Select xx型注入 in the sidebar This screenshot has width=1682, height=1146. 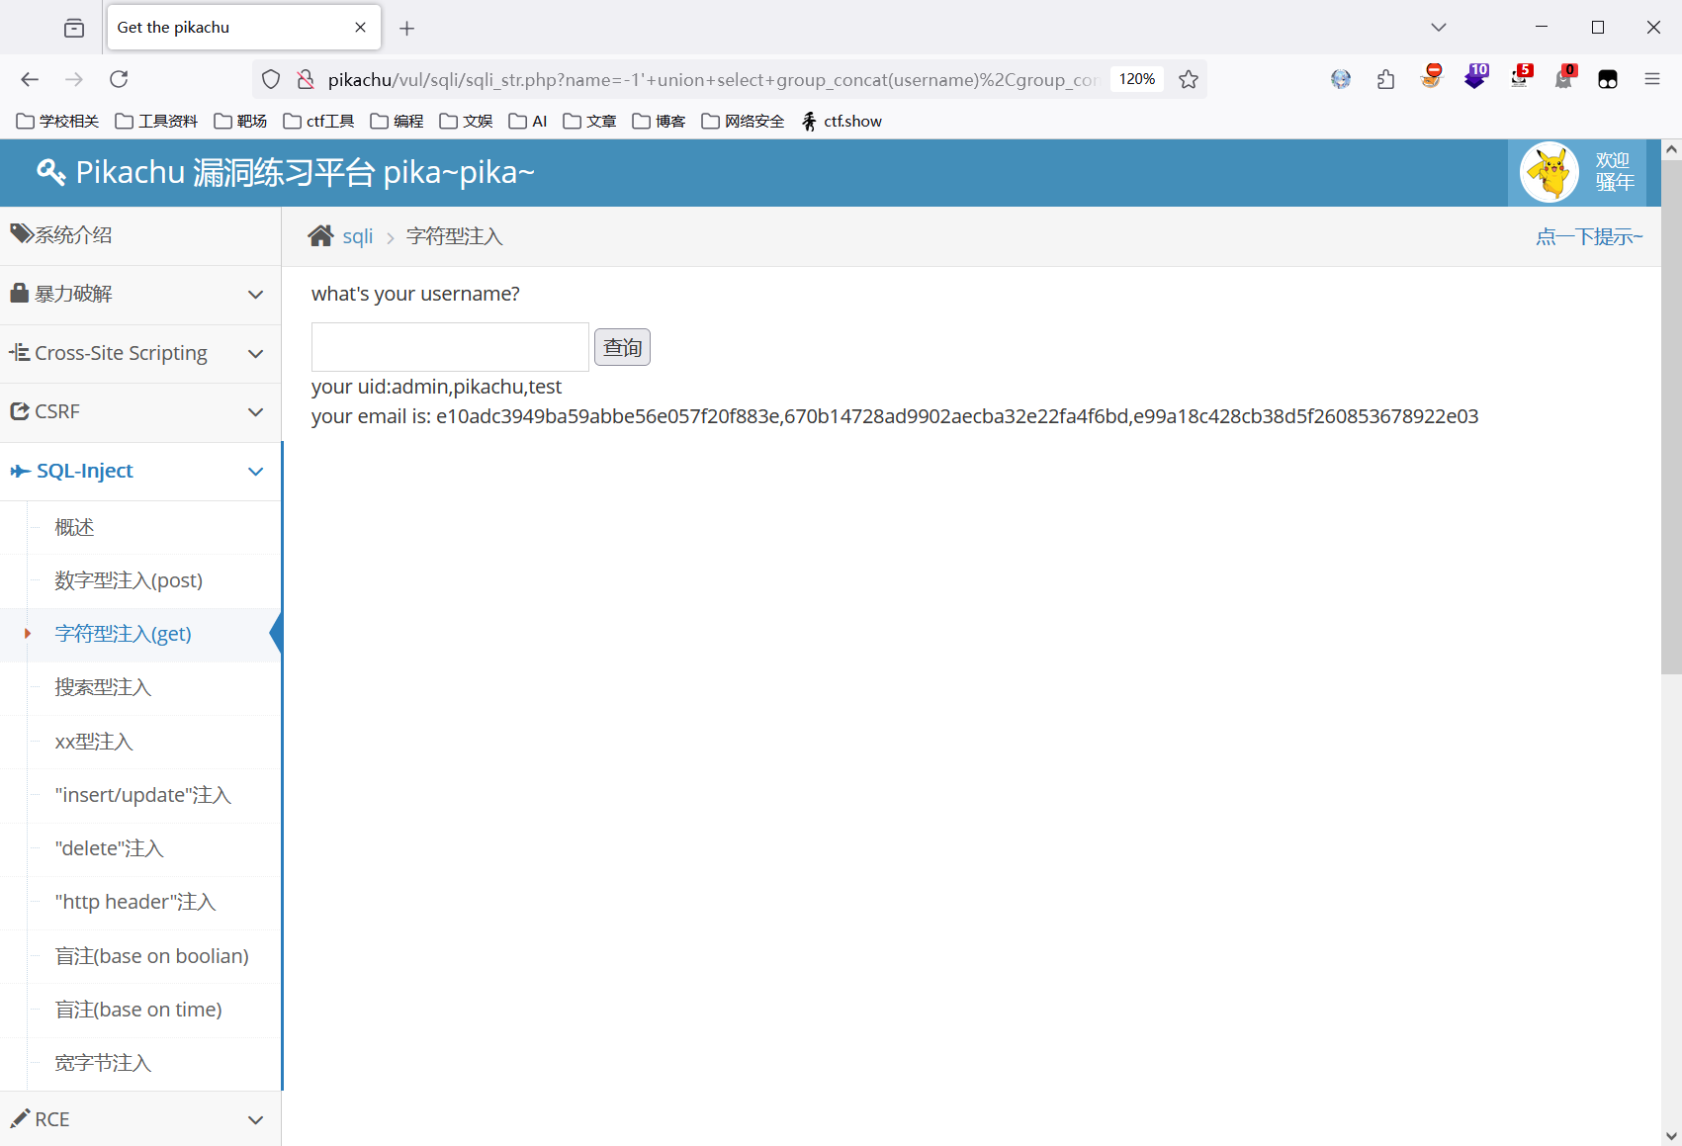(140, 742)
